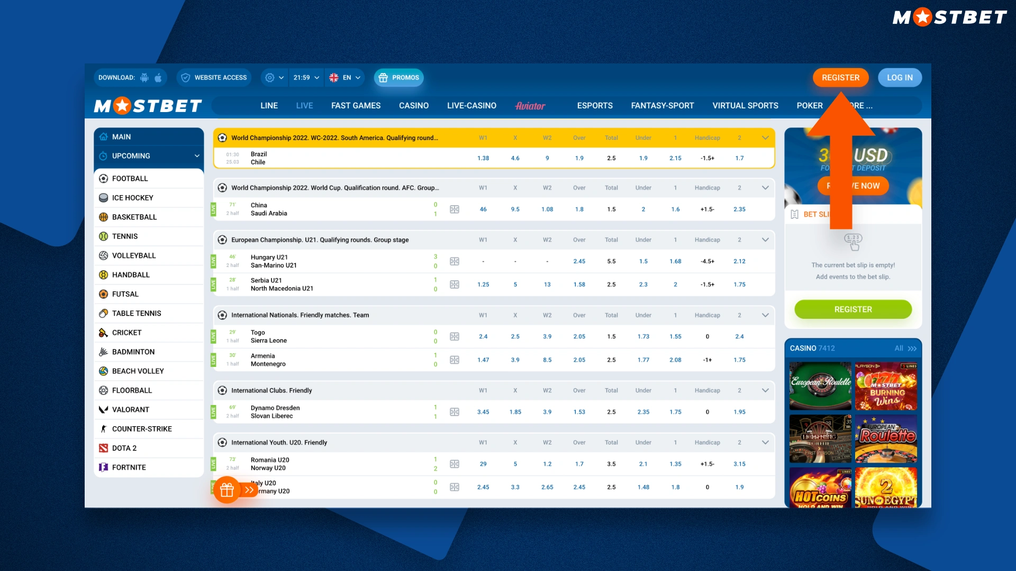The width and height of the screenshot is (1016, 571).
Task: Select Ice Hockey in sports list
Action: [x=149, y=198]
